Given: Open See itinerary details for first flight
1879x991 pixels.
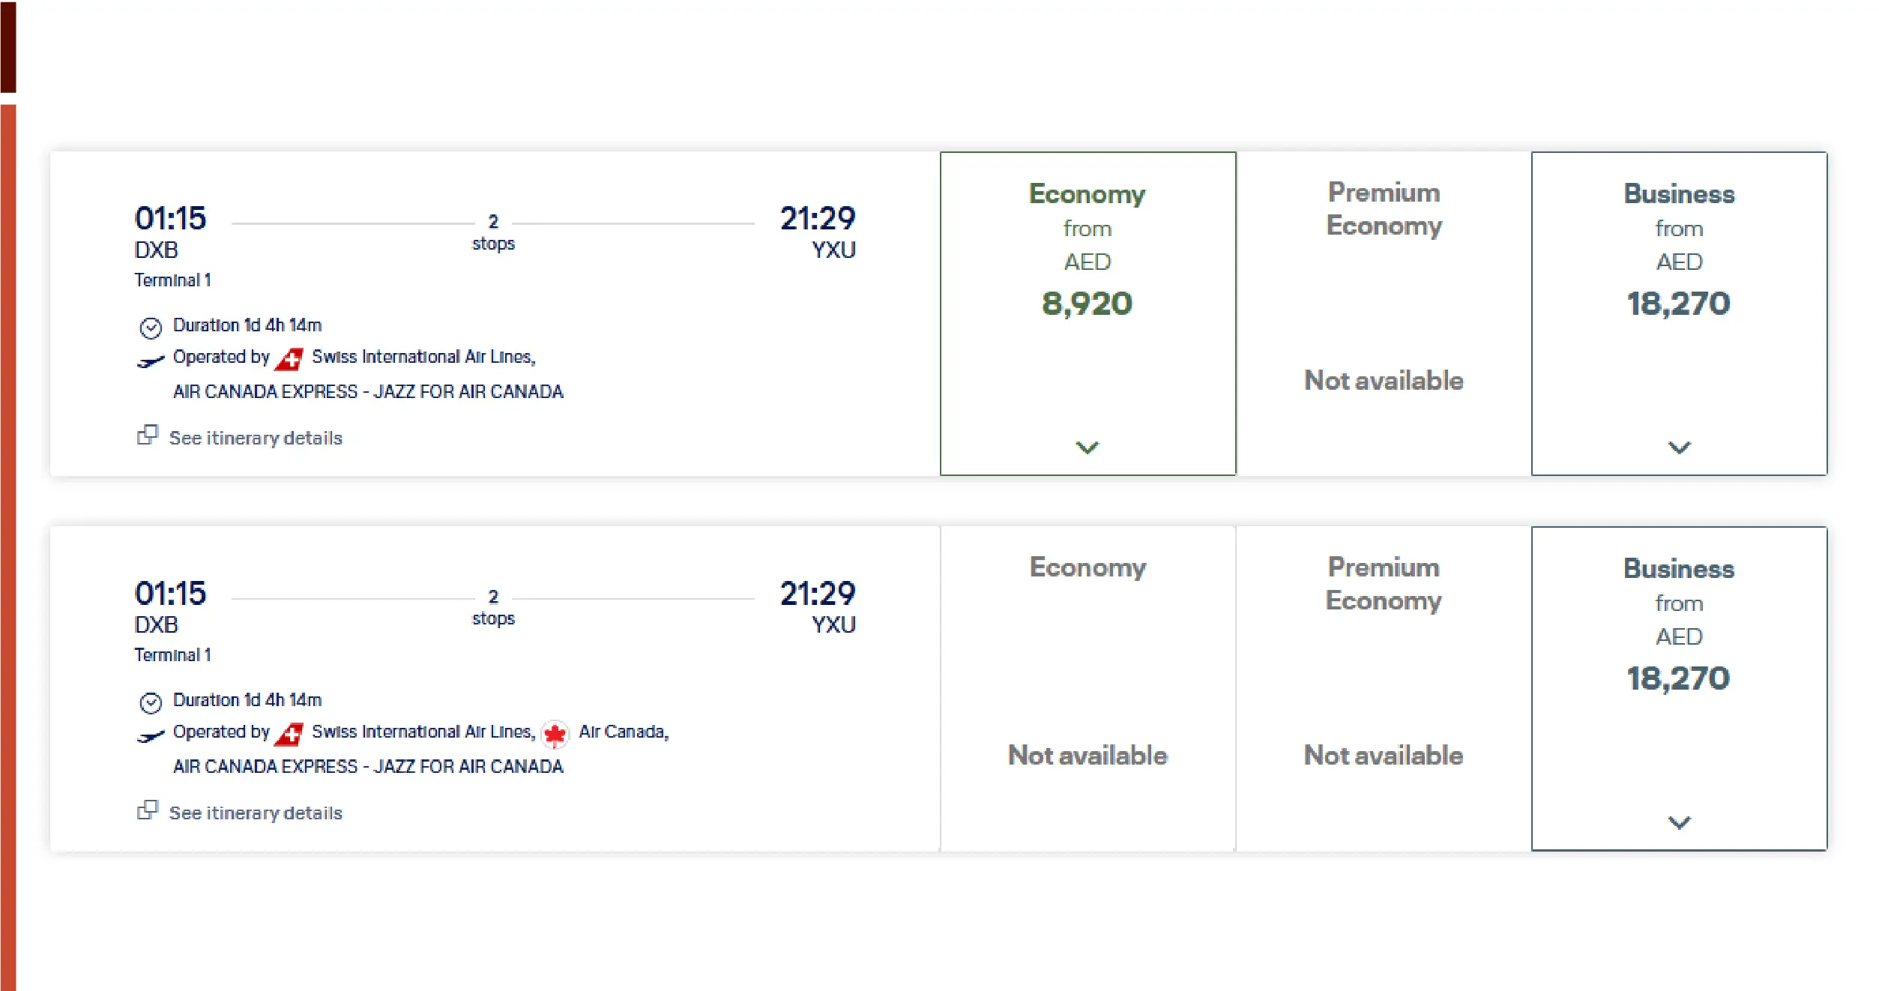Looking at the screenshot, I should [255, 438].
